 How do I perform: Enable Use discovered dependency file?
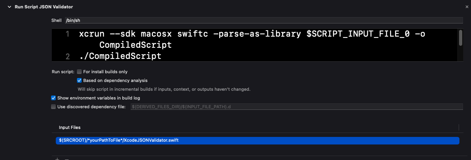53,107
